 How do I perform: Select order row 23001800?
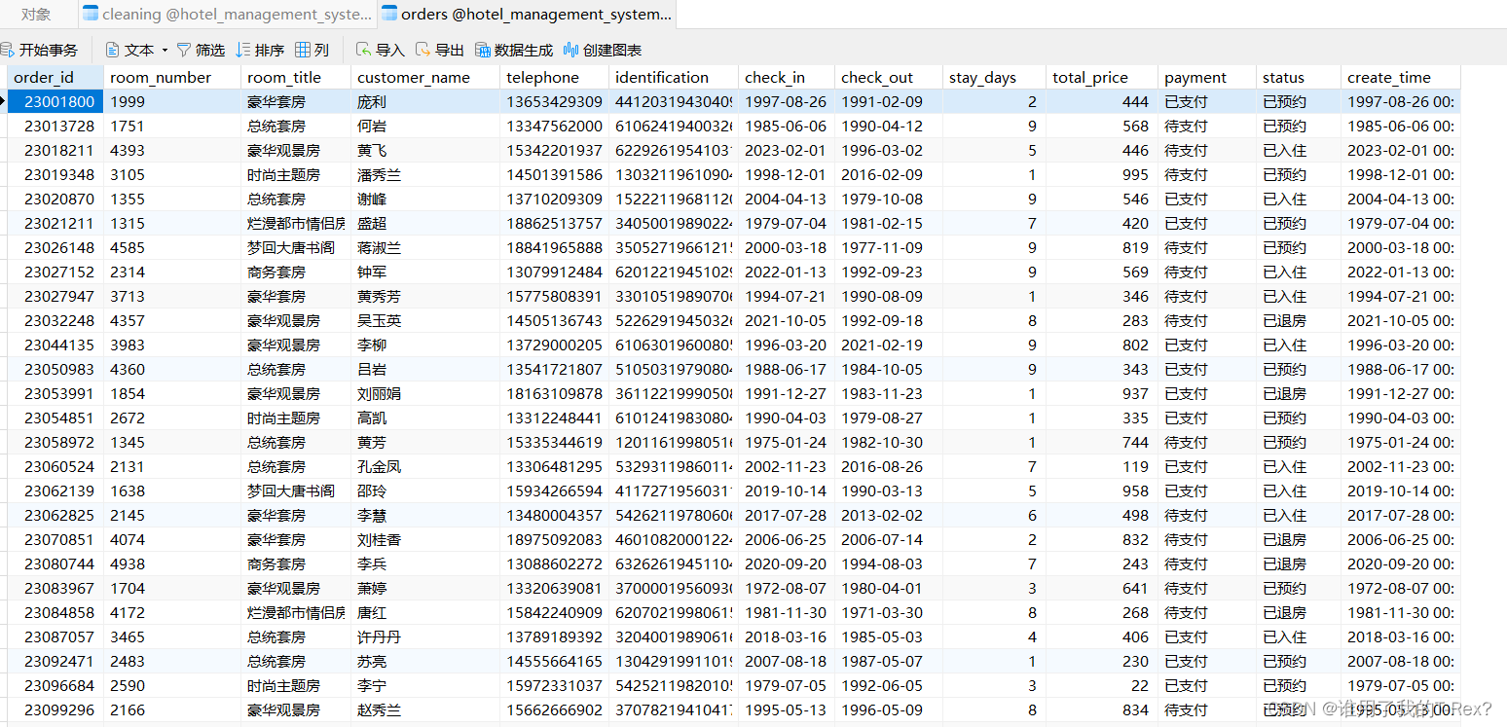click(x=60, y=101)
